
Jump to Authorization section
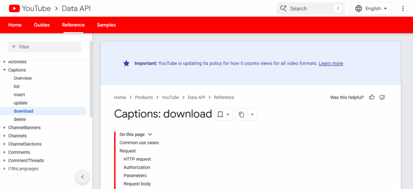click(137, 167)
